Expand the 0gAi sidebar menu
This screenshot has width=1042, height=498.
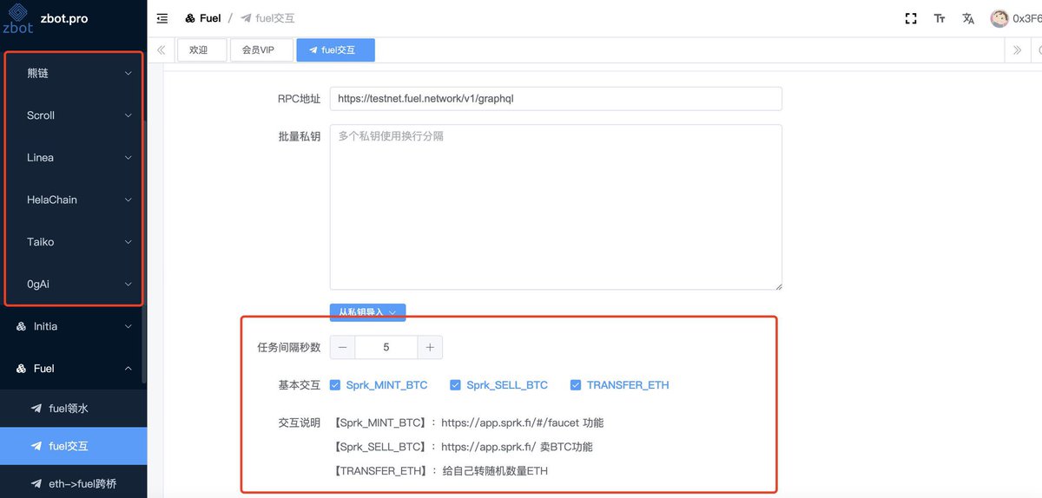[x=74, y=284]
